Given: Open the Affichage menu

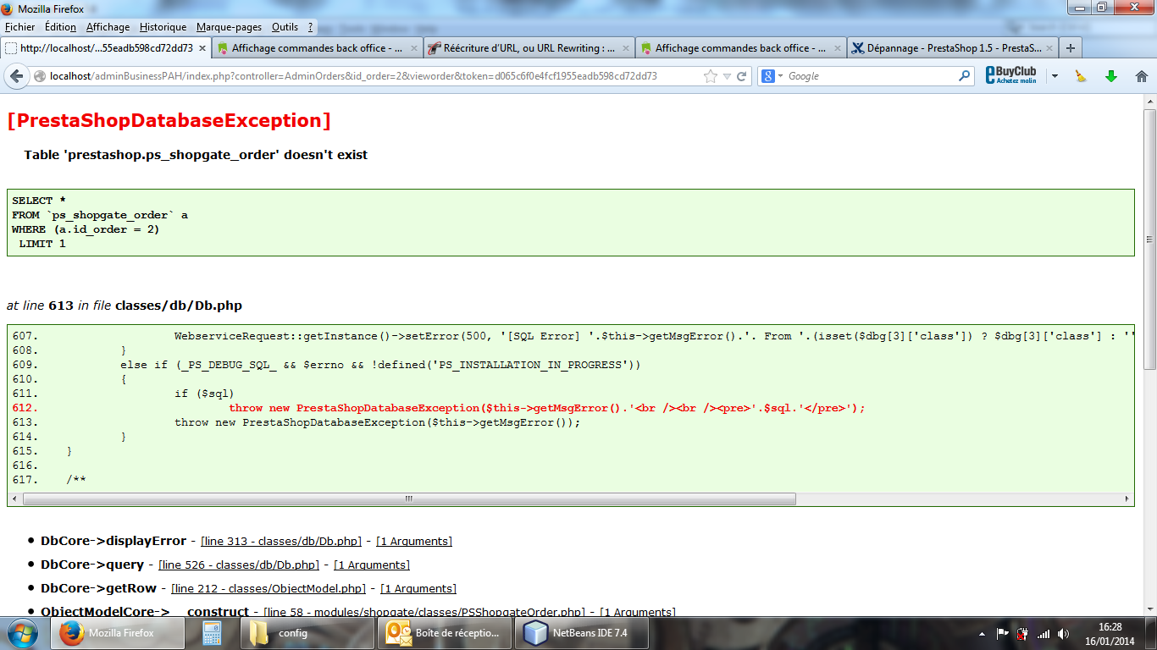Looking at the screenshot, I should pyautogui.click(x=108, y=27).
